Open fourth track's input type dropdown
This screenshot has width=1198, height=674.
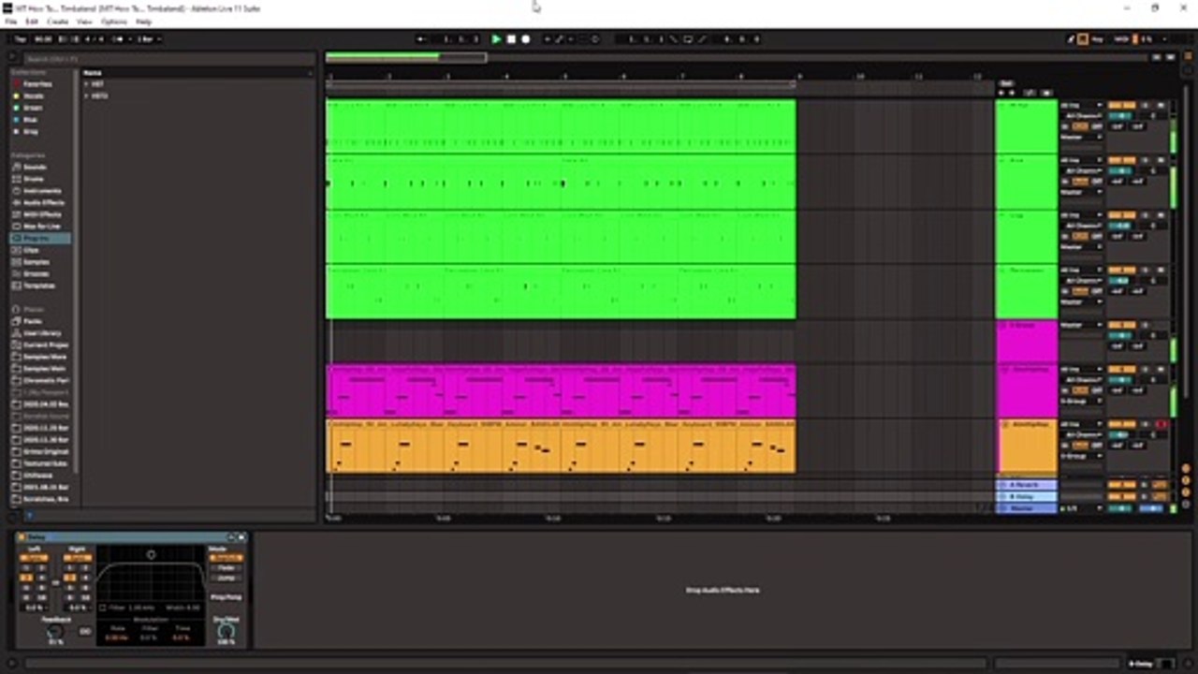1081,271
